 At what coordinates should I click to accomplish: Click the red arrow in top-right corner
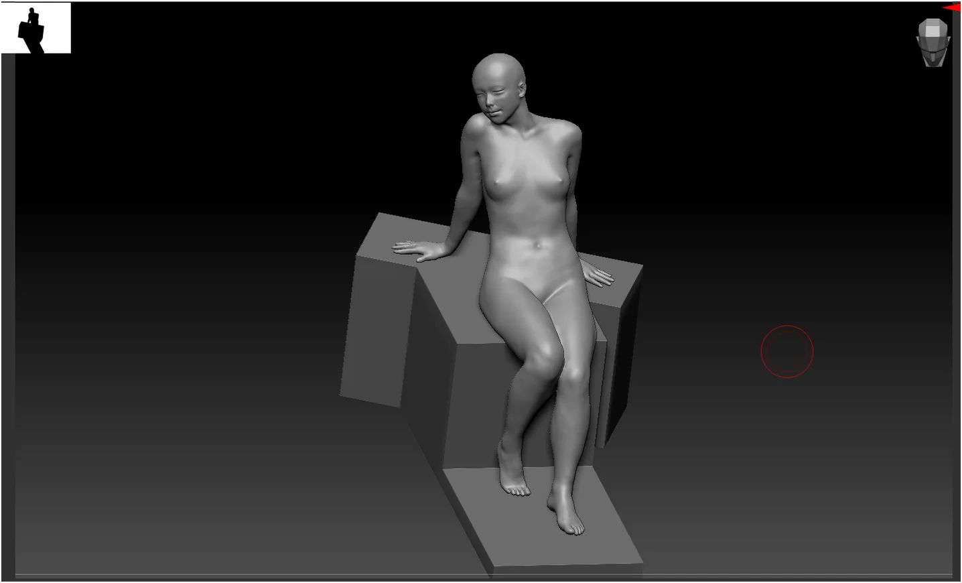[x=952, y=7]
